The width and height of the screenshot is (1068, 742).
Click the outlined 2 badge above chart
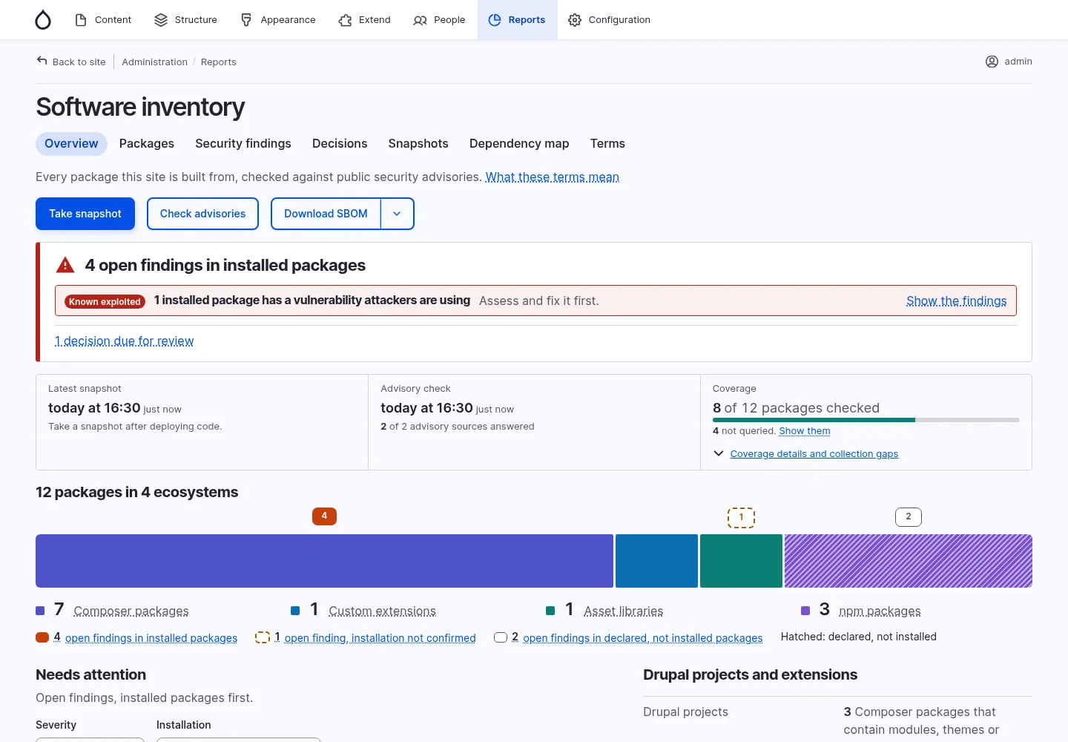(909, 517)
